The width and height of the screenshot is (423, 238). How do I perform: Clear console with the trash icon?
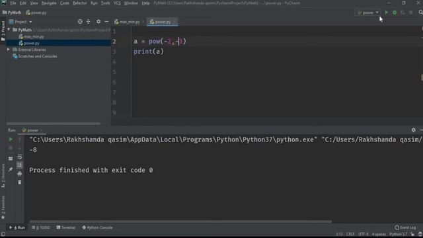point(20,182)
